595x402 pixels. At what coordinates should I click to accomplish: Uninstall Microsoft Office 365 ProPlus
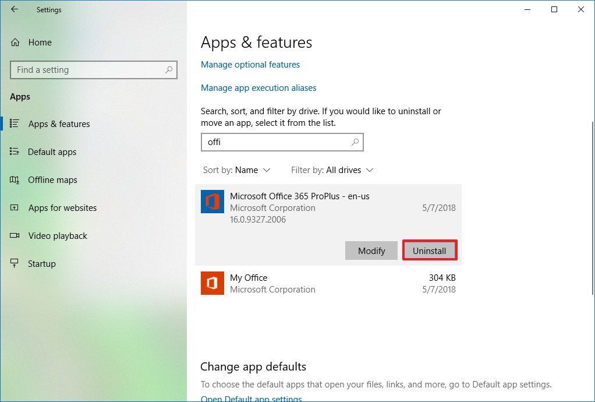click(430, 250)
